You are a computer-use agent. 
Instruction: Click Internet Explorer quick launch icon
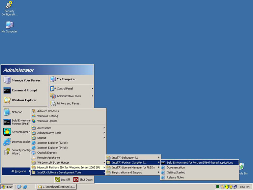(25, 187)
